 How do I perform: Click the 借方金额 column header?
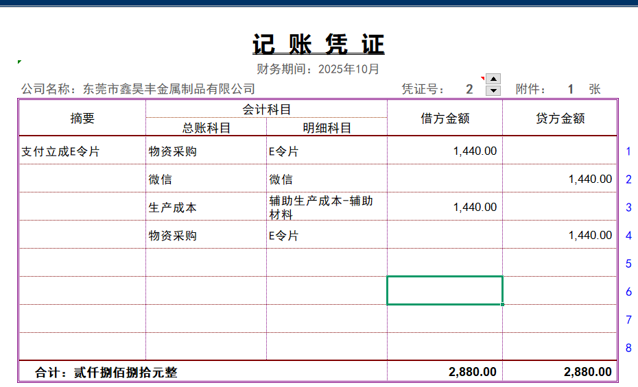(445, 118)
